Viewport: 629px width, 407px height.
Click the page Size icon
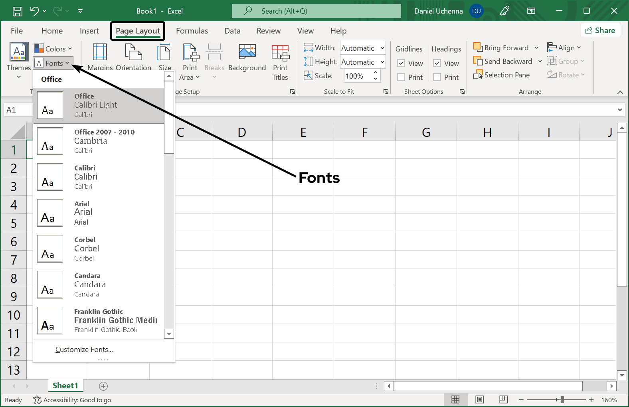(164, 53)
